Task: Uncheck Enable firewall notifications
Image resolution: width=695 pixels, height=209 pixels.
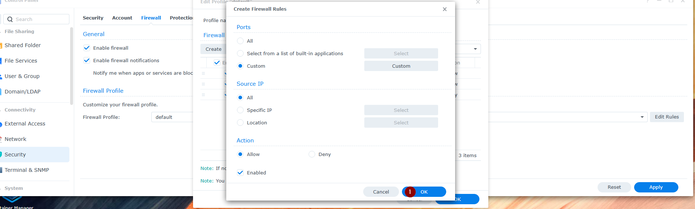Action: (x=87, y=61)
